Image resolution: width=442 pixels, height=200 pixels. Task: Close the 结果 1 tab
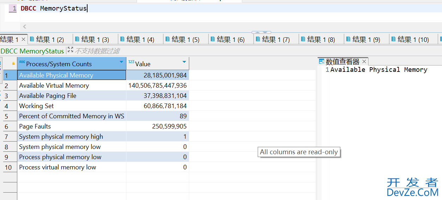24,39
